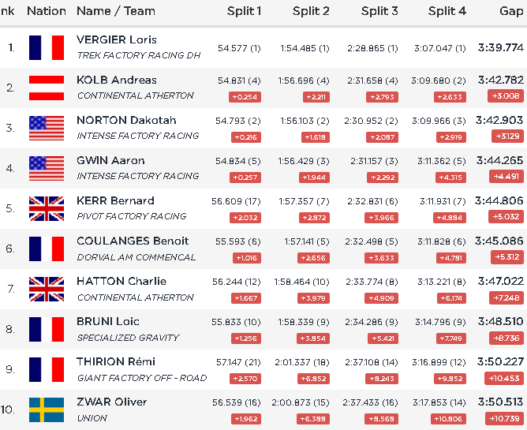Click the USA flag beside GWIN Aaron
Screen dimensions: 527x430
tap(47, 168)
